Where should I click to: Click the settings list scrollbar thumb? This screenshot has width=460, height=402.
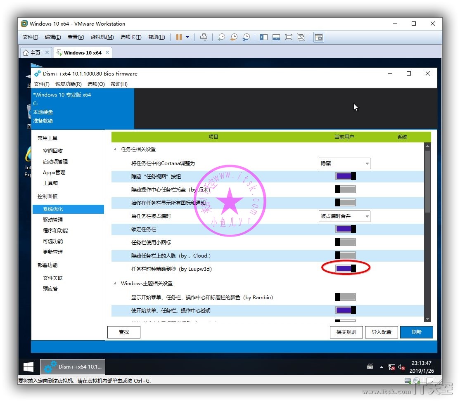(x=427, y=182)
